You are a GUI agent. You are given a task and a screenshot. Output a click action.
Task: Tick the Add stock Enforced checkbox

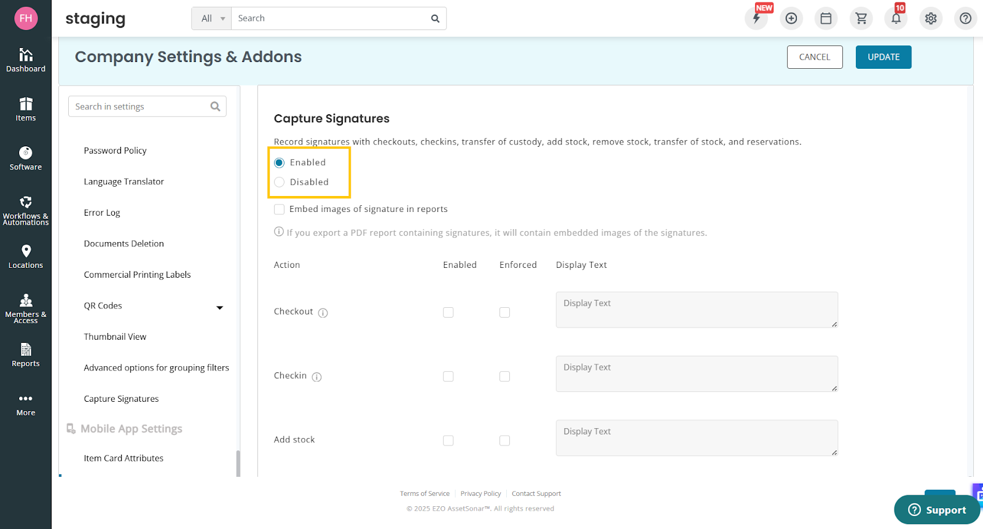(x=505, y=441)
